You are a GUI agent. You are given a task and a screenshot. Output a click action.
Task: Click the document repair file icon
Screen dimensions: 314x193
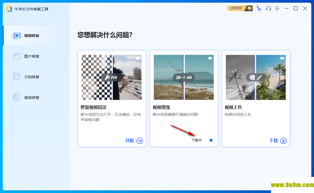tap(17, 77)
